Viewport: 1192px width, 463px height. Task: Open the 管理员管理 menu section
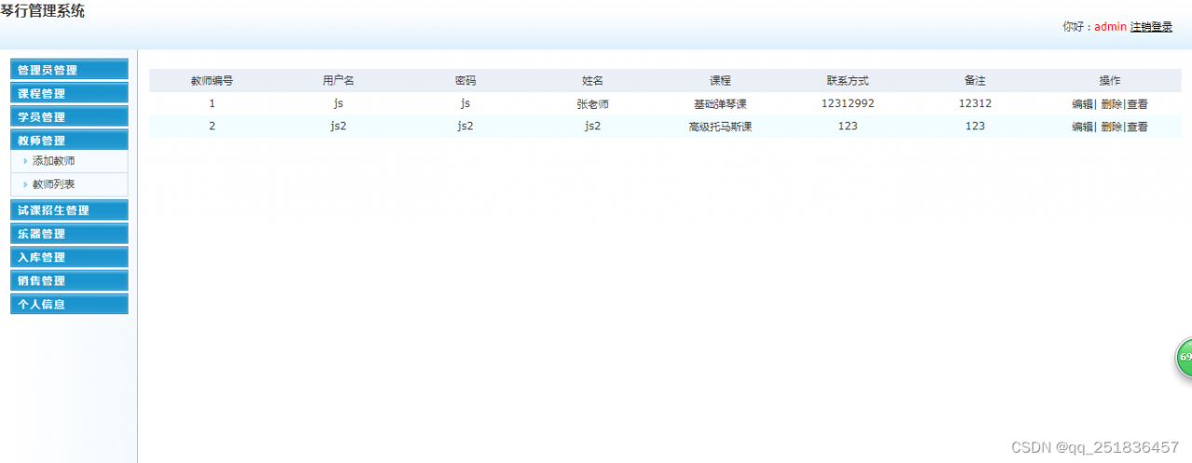[69, 70]
